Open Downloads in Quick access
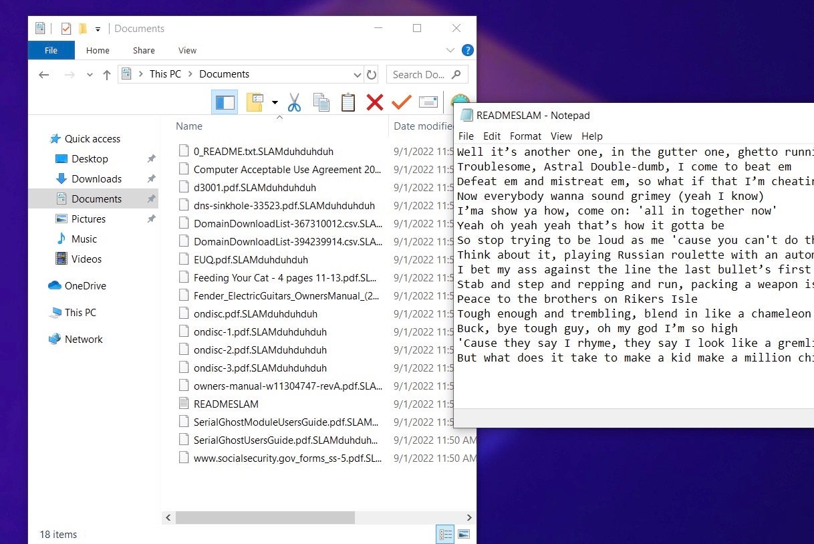 [x=96, y=178]
